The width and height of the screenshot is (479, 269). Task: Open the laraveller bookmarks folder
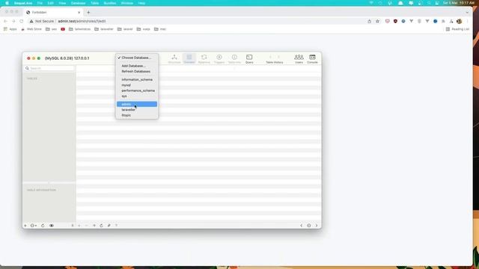click(104, 29)
